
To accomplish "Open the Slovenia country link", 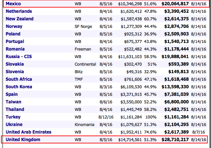I will coord(15,72).
